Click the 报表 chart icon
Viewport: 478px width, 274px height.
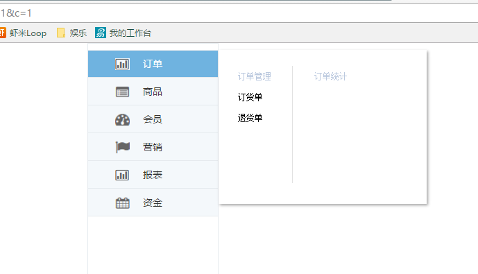[x=122, y=175]
